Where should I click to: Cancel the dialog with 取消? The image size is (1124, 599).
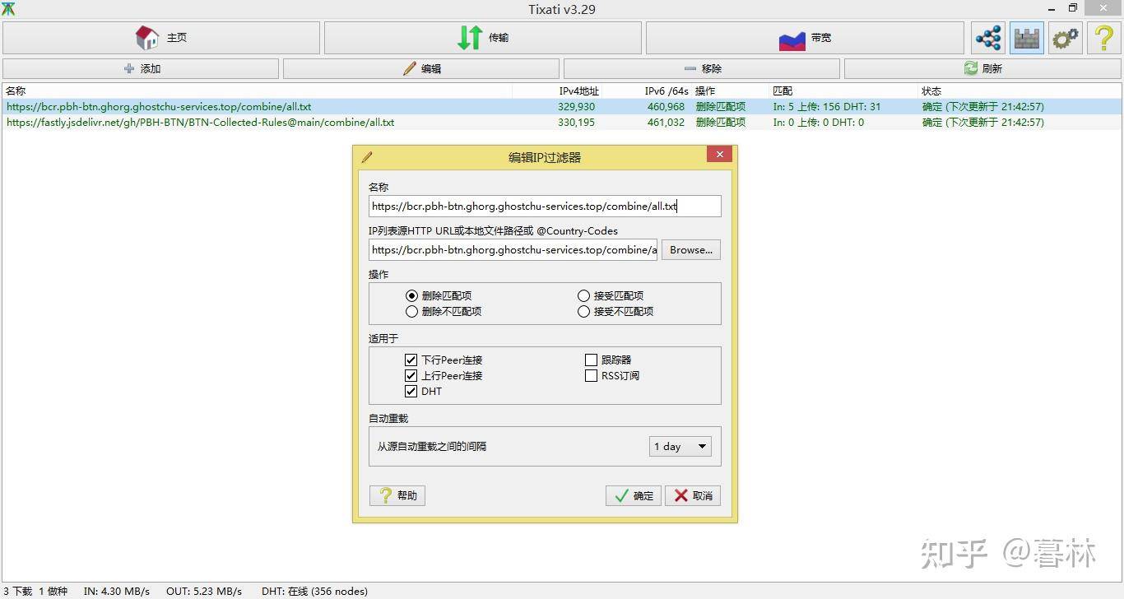pyautogui.click(x=693, y=495)
